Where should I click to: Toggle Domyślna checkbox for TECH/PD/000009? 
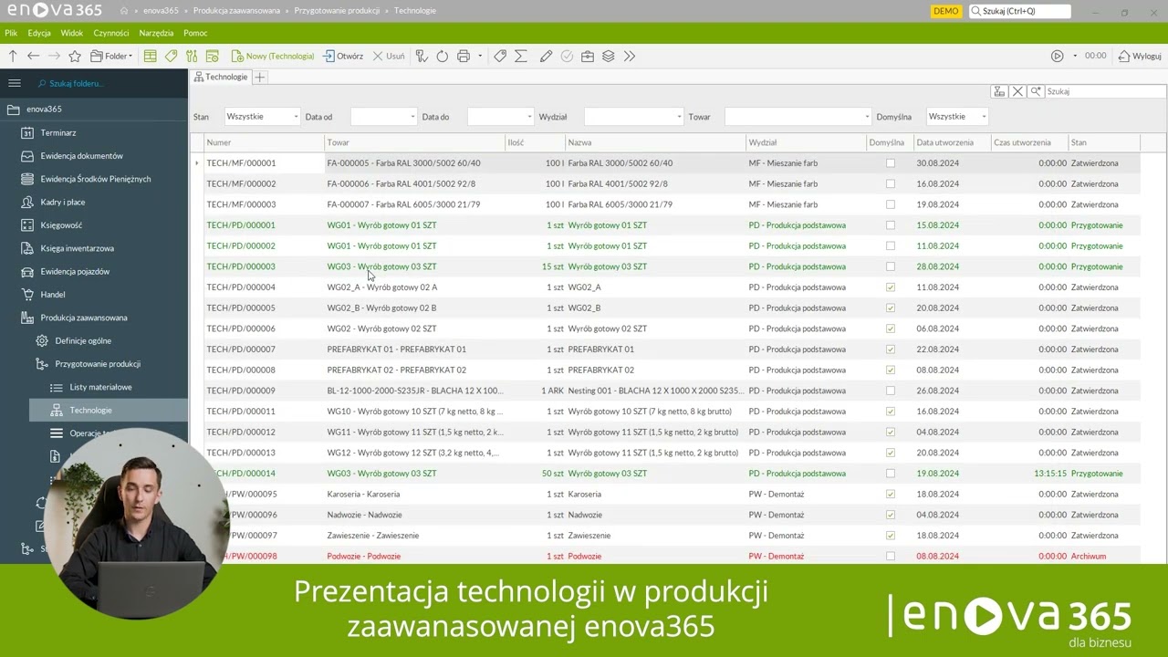click(x=891, y=391)
